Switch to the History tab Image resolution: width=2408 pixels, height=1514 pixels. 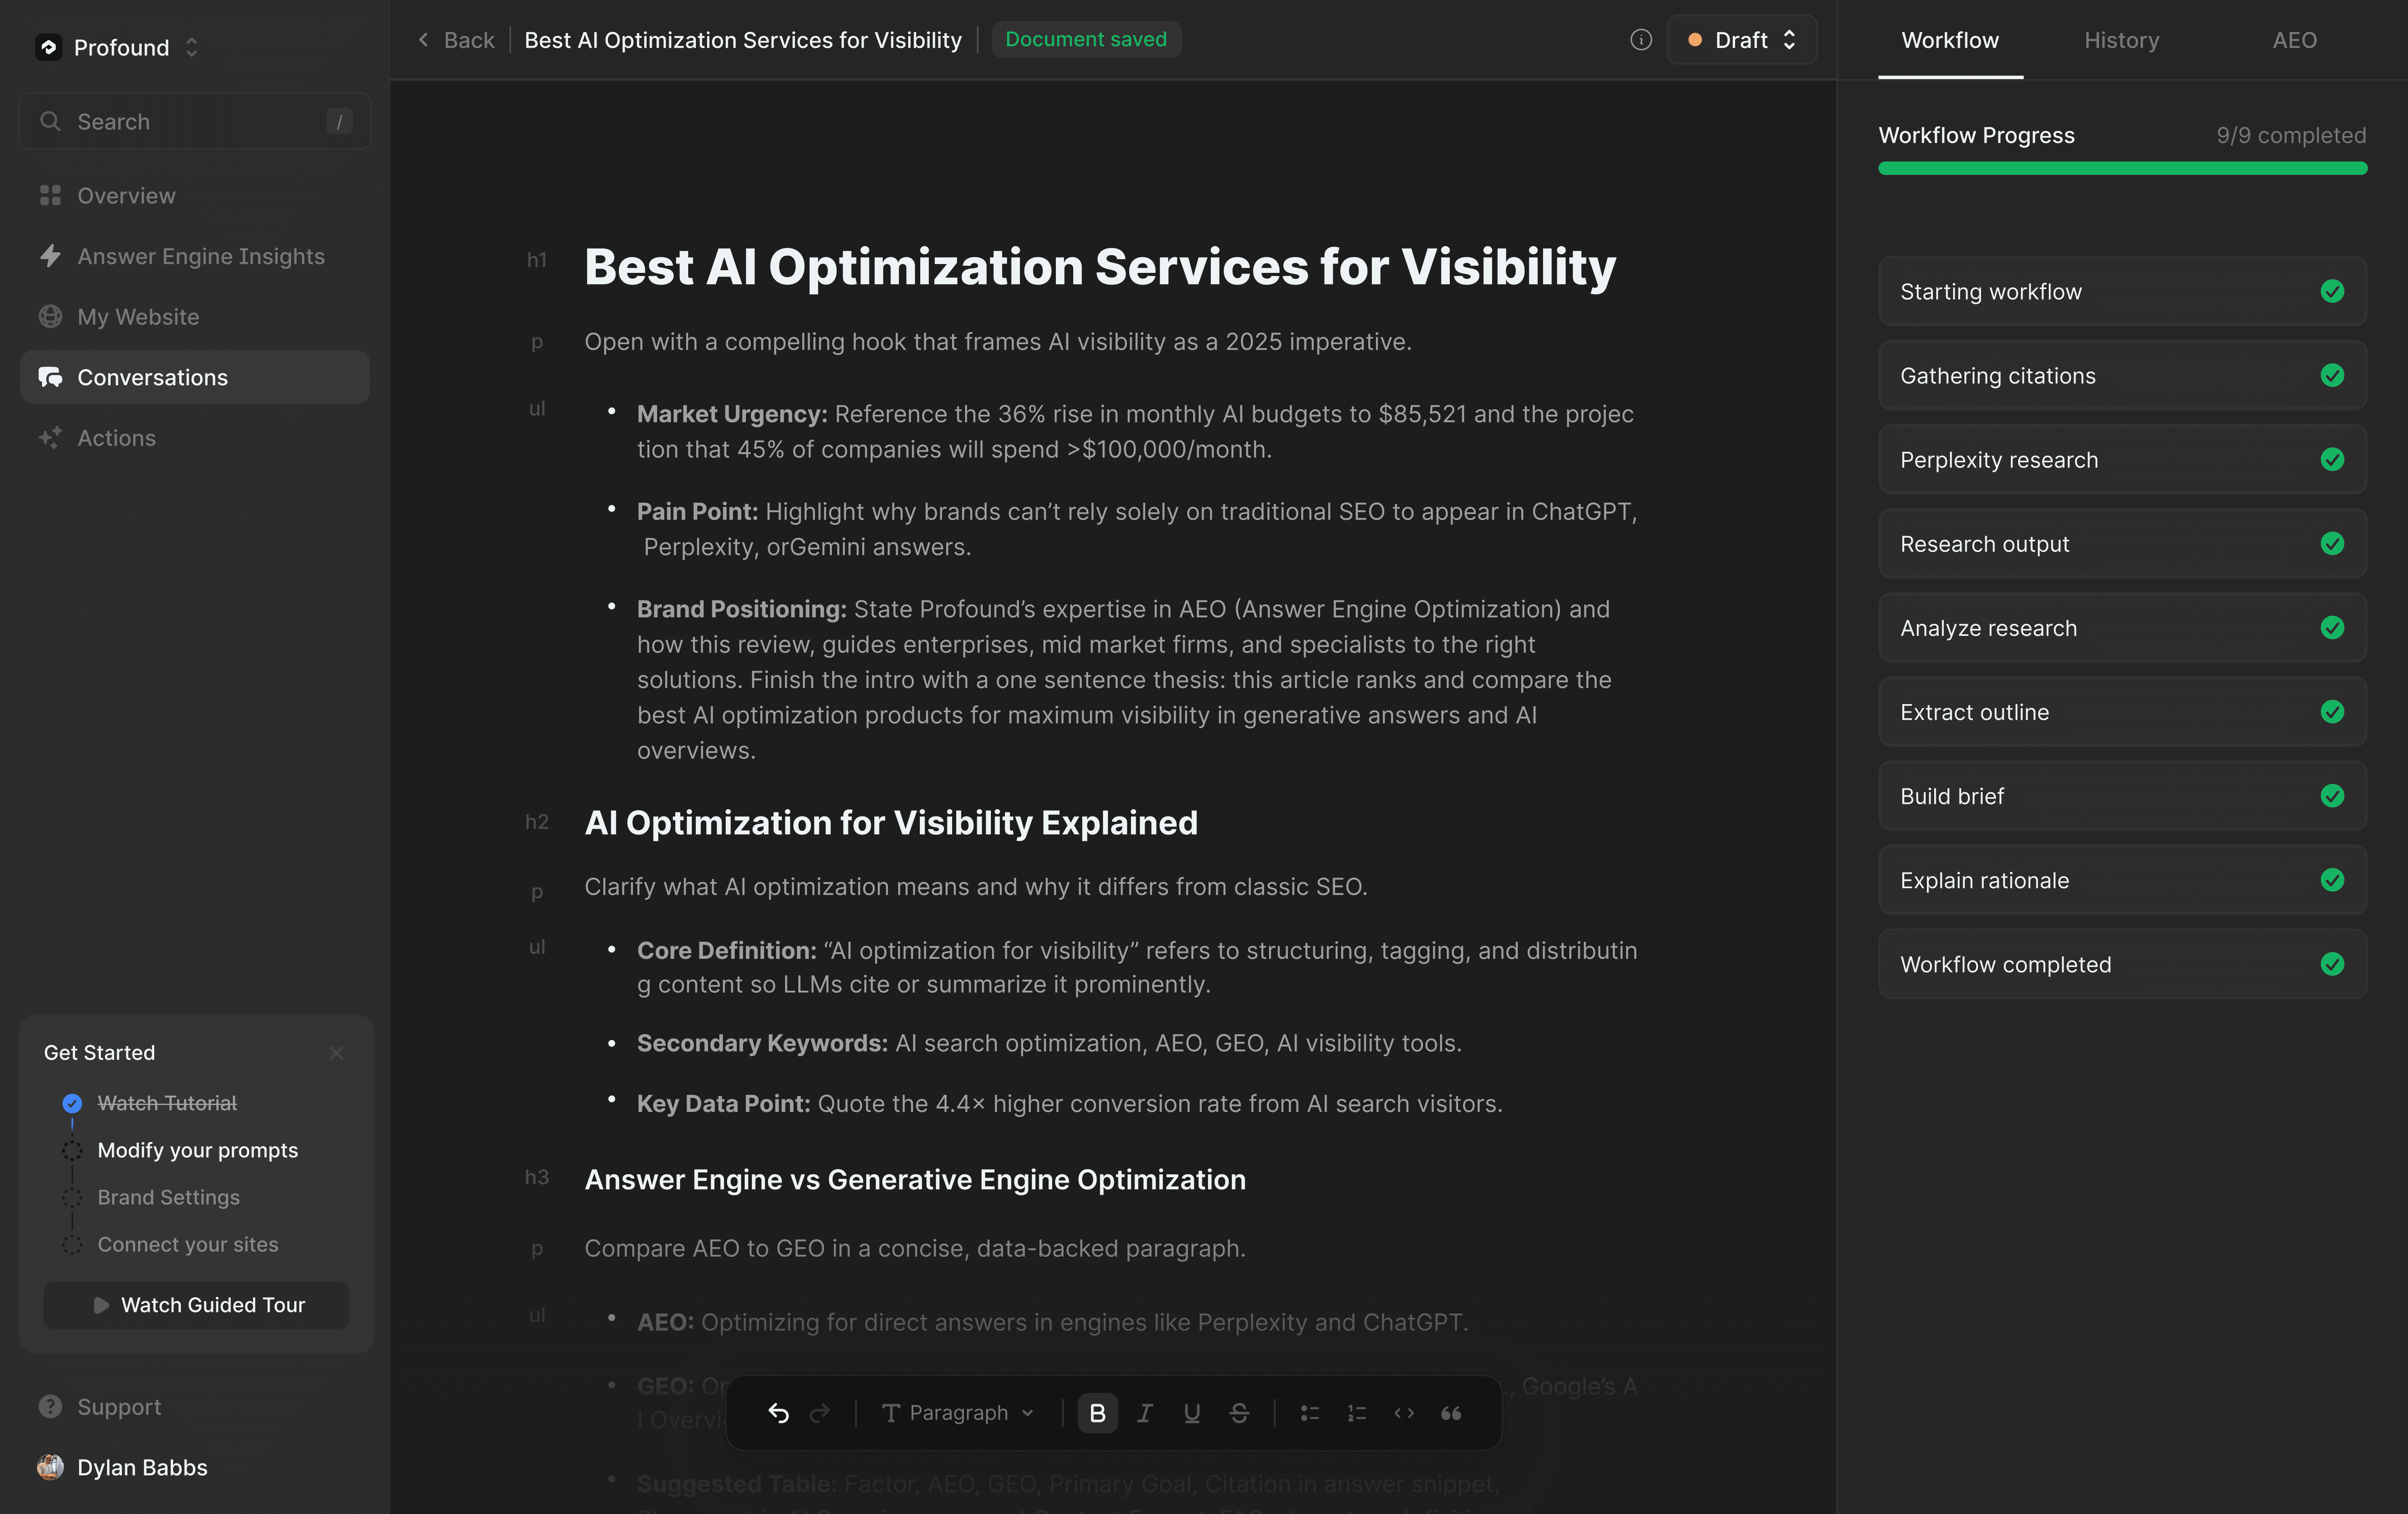click(2121, 40)
